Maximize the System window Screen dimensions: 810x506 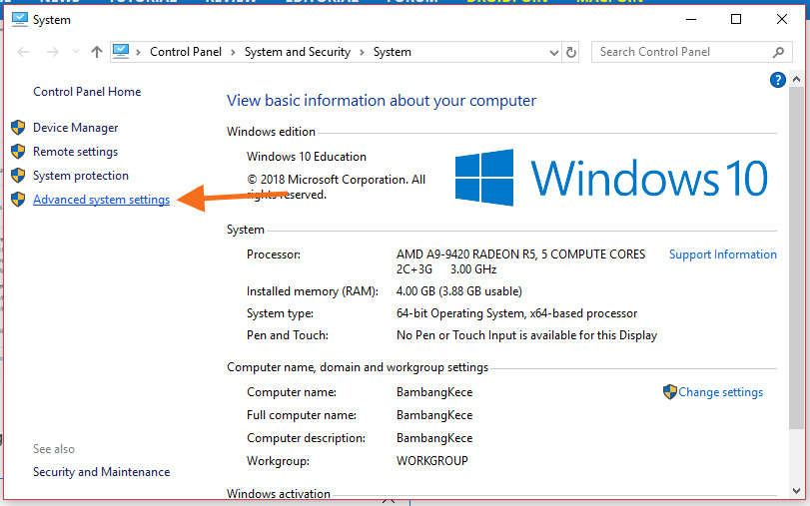pos(736,20)
